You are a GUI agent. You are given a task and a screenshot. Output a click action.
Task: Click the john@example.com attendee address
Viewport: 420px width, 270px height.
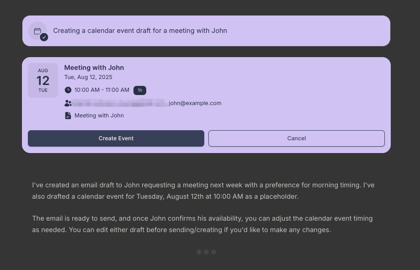click(195, 103)
